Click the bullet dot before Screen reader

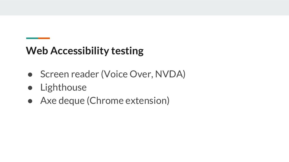pos(29,74)
